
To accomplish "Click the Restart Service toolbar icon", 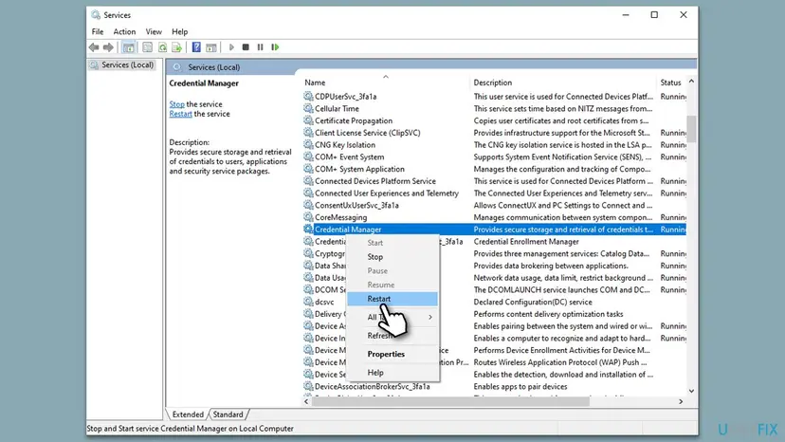I will tap(275, 47).
